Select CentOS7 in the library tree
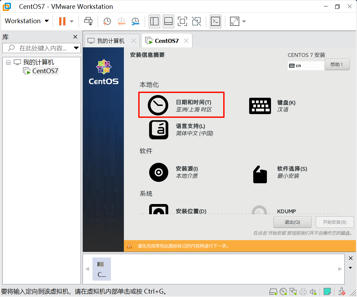The height and width of the screenshot is (297, 357). click(x=45, y=71)
